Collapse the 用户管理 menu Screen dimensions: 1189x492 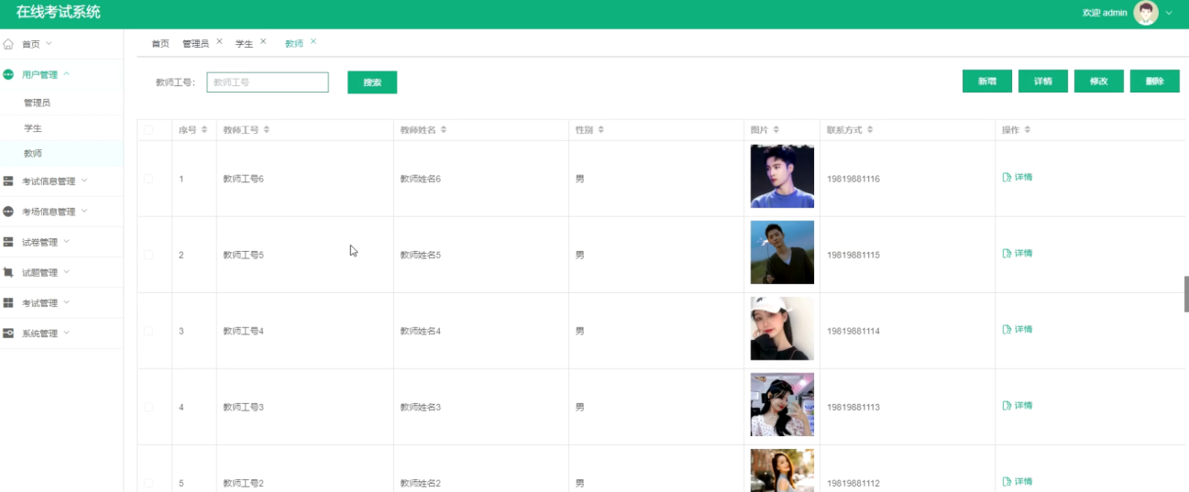(x=66, y=74)
